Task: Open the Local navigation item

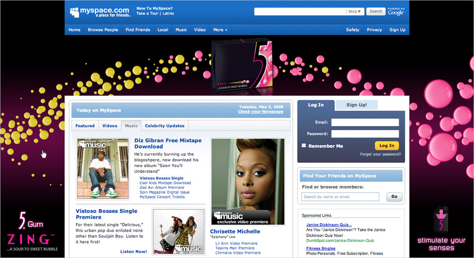Action: pos(163,30)
